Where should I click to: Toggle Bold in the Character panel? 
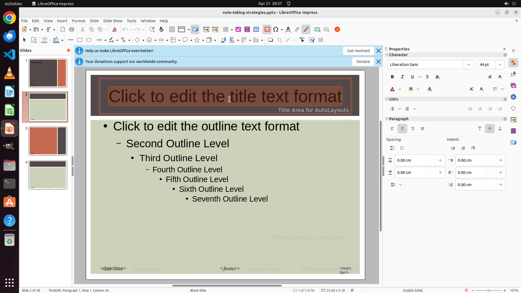[x=392, y=77]
